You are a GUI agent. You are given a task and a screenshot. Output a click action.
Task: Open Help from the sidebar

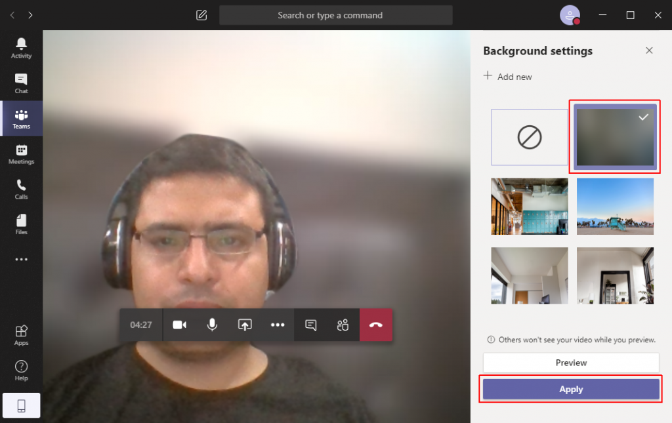(21, 369)
